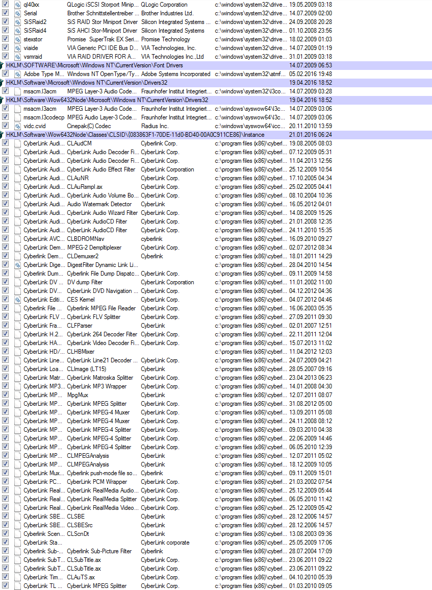The image size is (432, 590).
Task: Click the 'Promise Technology' publisher cell
Action: point(166,39)
